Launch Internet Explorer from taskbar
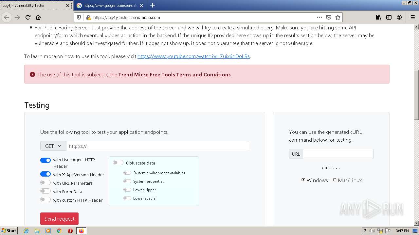Screen dimensions: 419x235 26,231
